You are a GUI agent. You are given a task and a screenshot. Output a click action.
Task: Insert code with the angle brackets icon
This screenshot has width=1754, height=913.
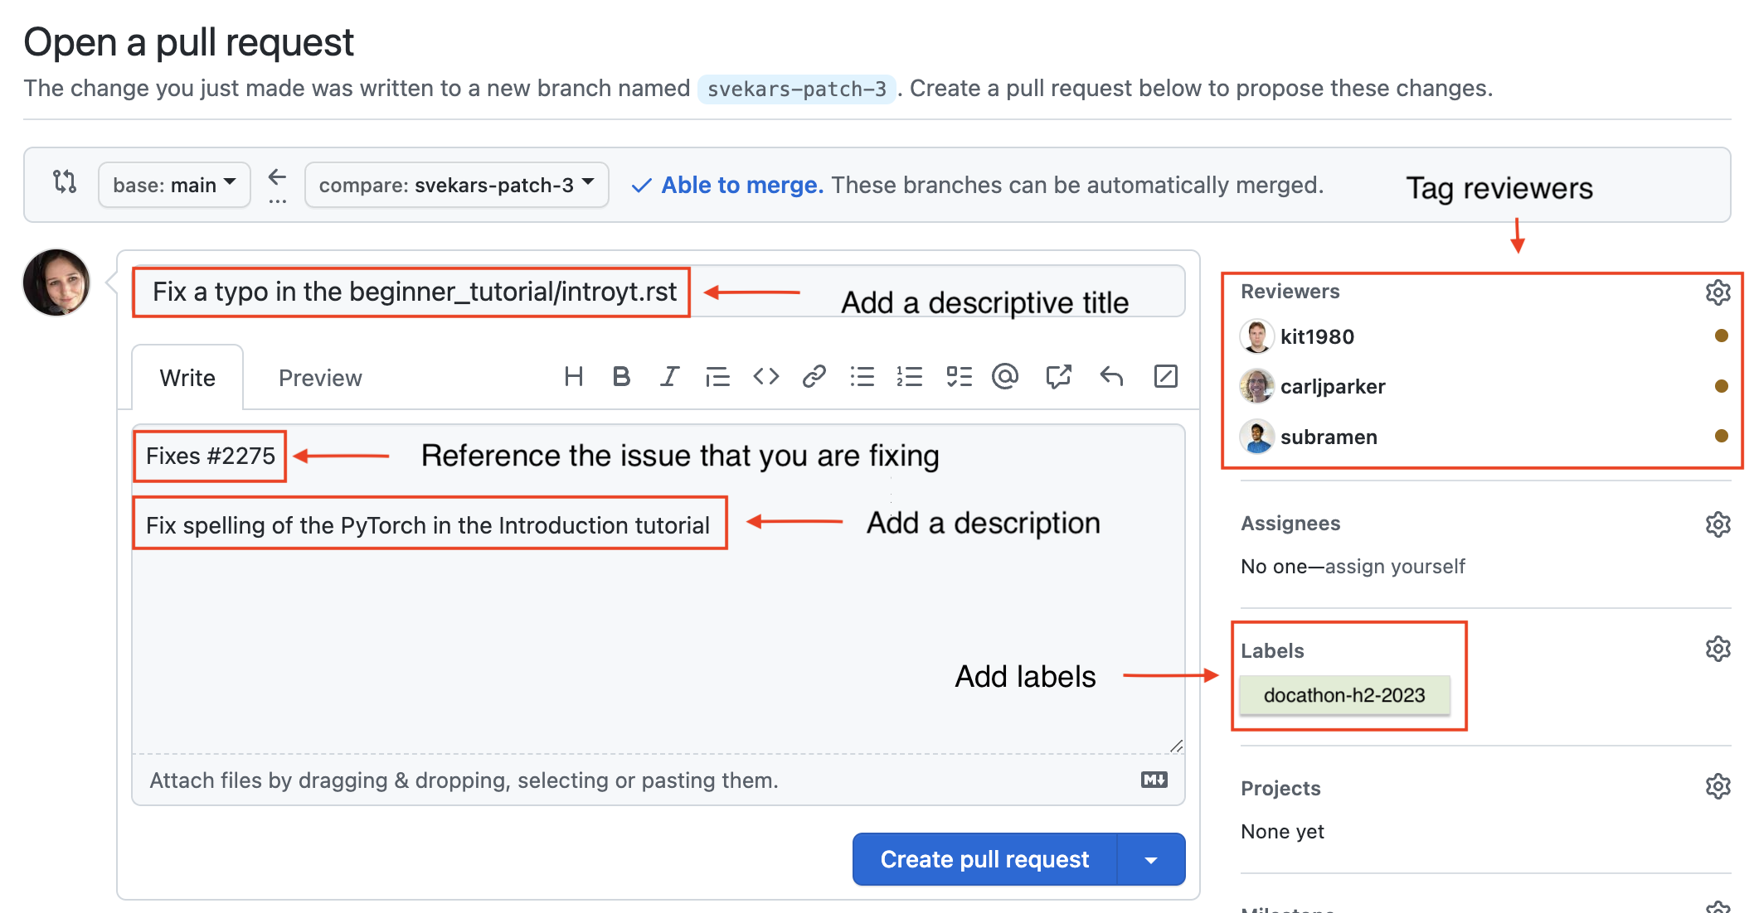[x=765, y=377]
